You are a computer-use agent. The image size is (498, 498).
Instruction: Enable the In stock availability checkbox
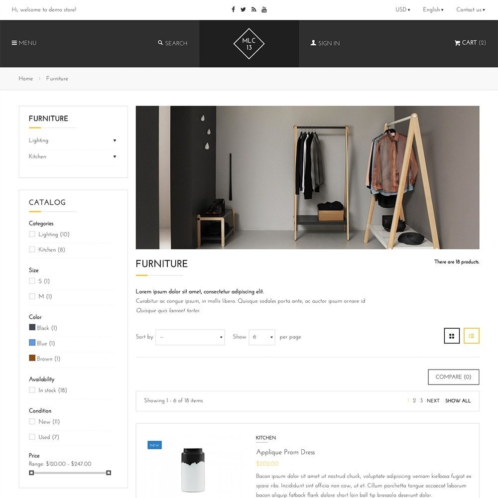[x=32, y=390]
